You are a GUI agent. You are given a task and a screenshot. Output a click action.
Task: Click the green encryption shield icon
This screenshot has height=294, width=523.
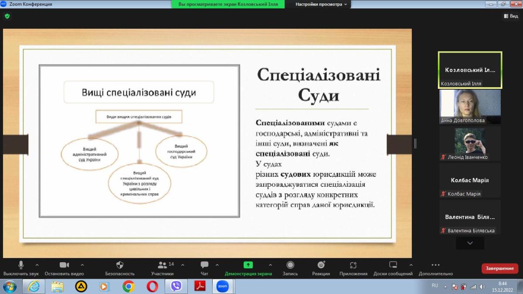click(7, 16)
